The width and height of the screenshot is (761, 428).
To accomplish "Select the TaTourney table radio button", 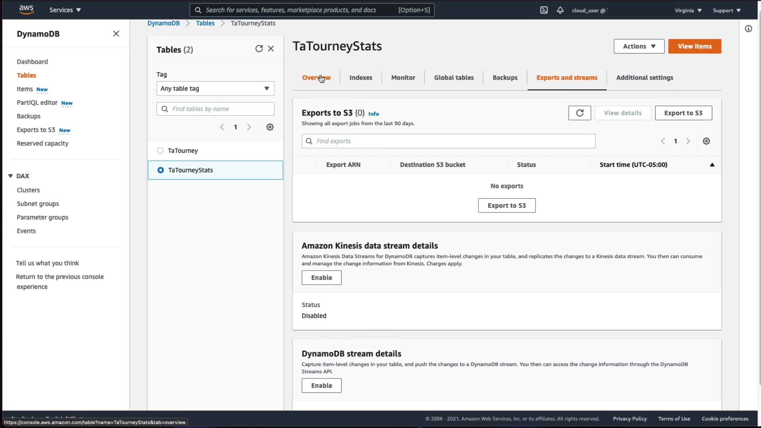I will point(160,151).
